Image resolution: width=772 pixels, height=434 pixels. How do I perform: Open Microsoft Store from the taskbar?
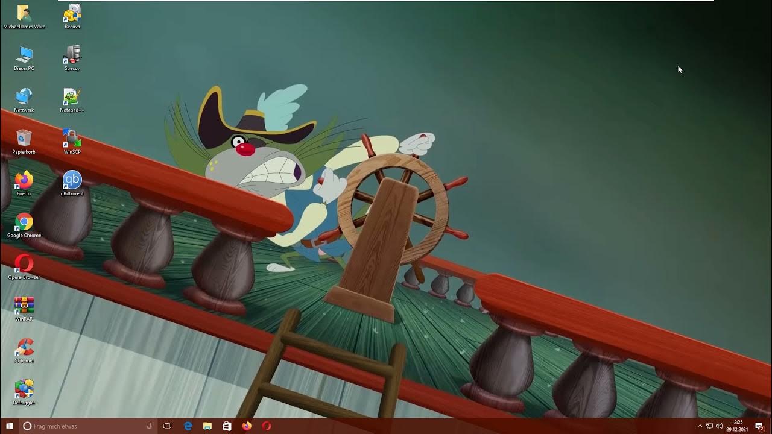[x=227, y=426]
